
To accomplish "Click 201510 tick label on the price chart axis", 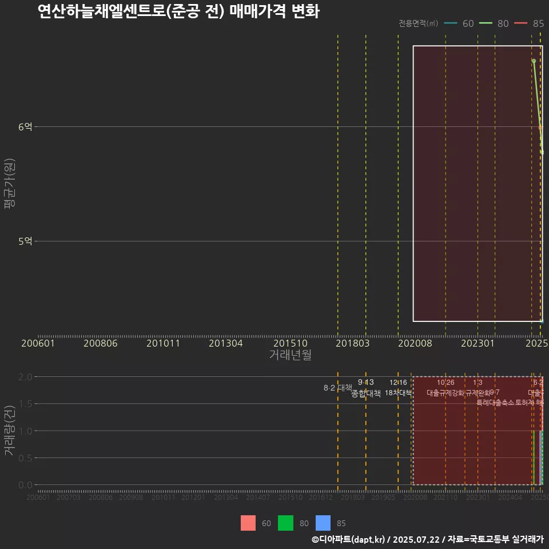I will coord(291,343).
